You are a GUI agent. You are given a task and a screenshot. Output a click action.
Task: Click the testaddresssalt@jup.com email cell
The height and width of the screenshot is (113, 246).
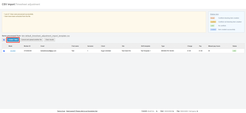[48, 51]
